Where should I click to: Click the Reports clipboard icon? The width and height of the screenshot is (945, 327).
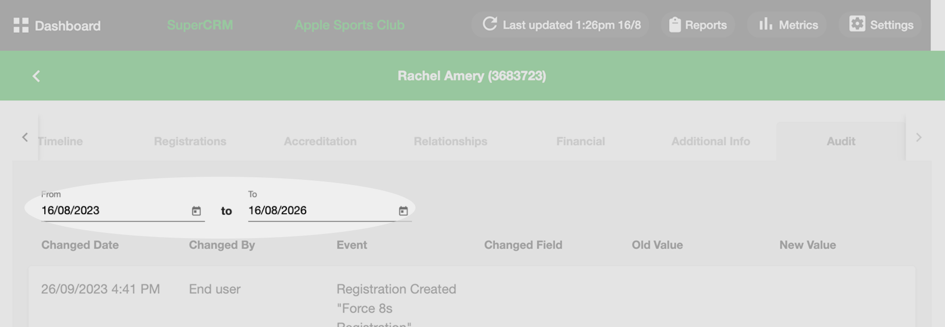pos(675,24)
